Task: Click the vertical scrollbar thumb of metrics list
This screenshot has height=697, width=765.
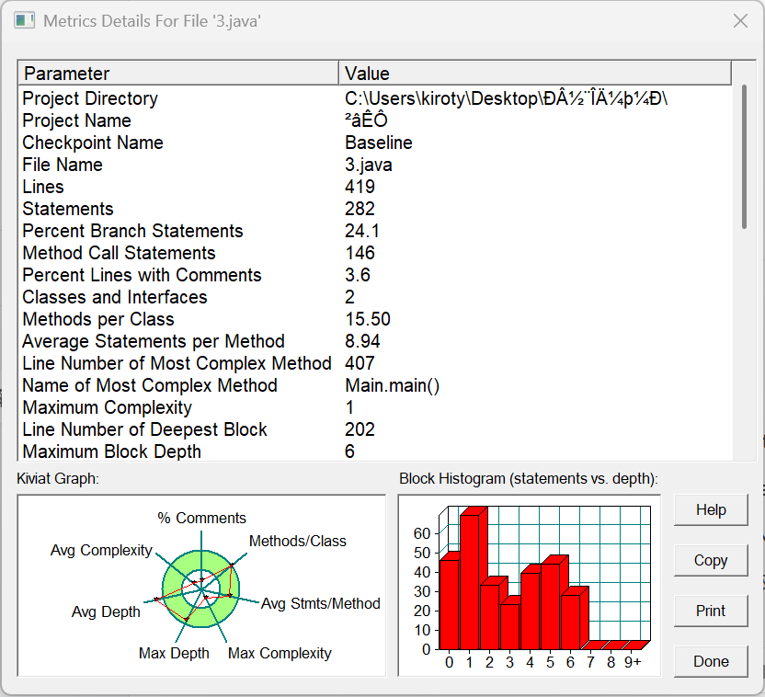Action: pos(744,156)
